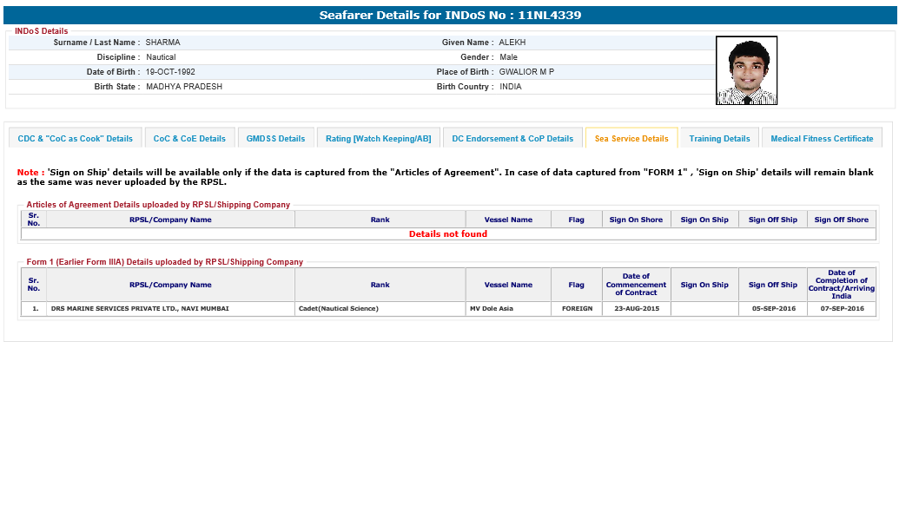Image resolution: width=899 pixels, height=519 pixels.
Task: Click Sign Off Ship header in Articles table
Action: click(773, 220)
